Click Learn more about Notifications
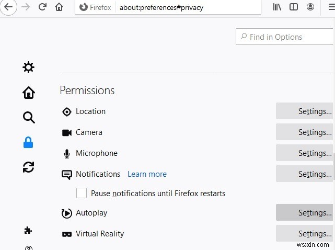Viewport: 335px width, 250px height. tap(147, 174)
